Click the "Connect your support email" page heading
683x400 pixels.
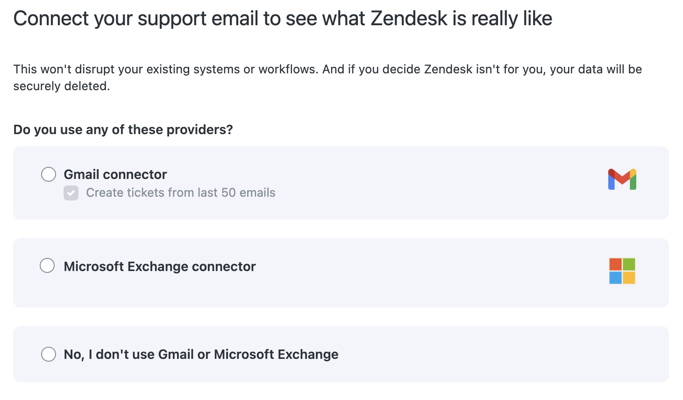[283, 19]
